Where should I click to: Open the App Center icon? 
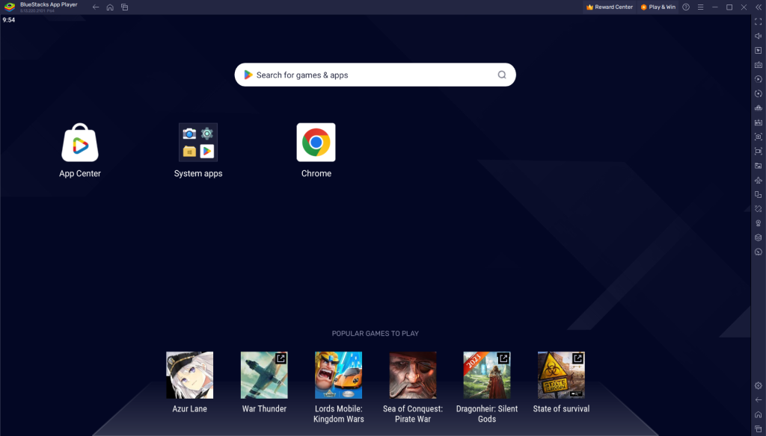80,143
